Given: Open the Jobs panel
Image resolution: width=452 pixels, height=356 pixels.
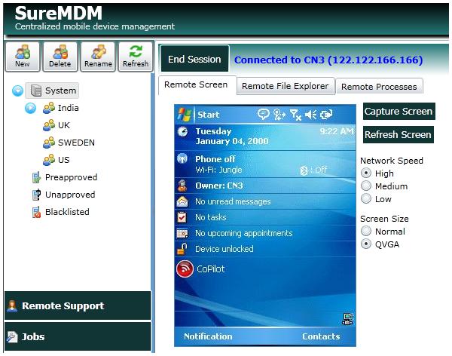Looking at the screenshot, I should coord(78,336).
